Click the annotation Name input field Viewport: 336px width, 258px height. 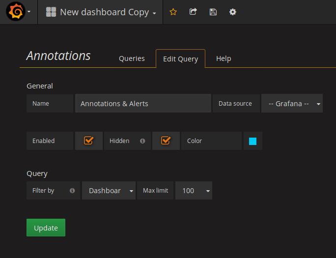pyautogui.click(x=143, y=104)
